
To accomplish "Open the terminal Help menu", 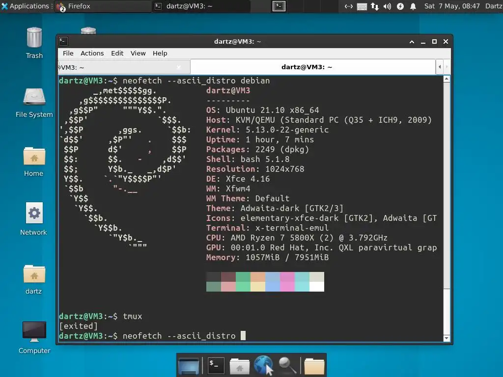I will pyautogui.click(x=160, y=53).
